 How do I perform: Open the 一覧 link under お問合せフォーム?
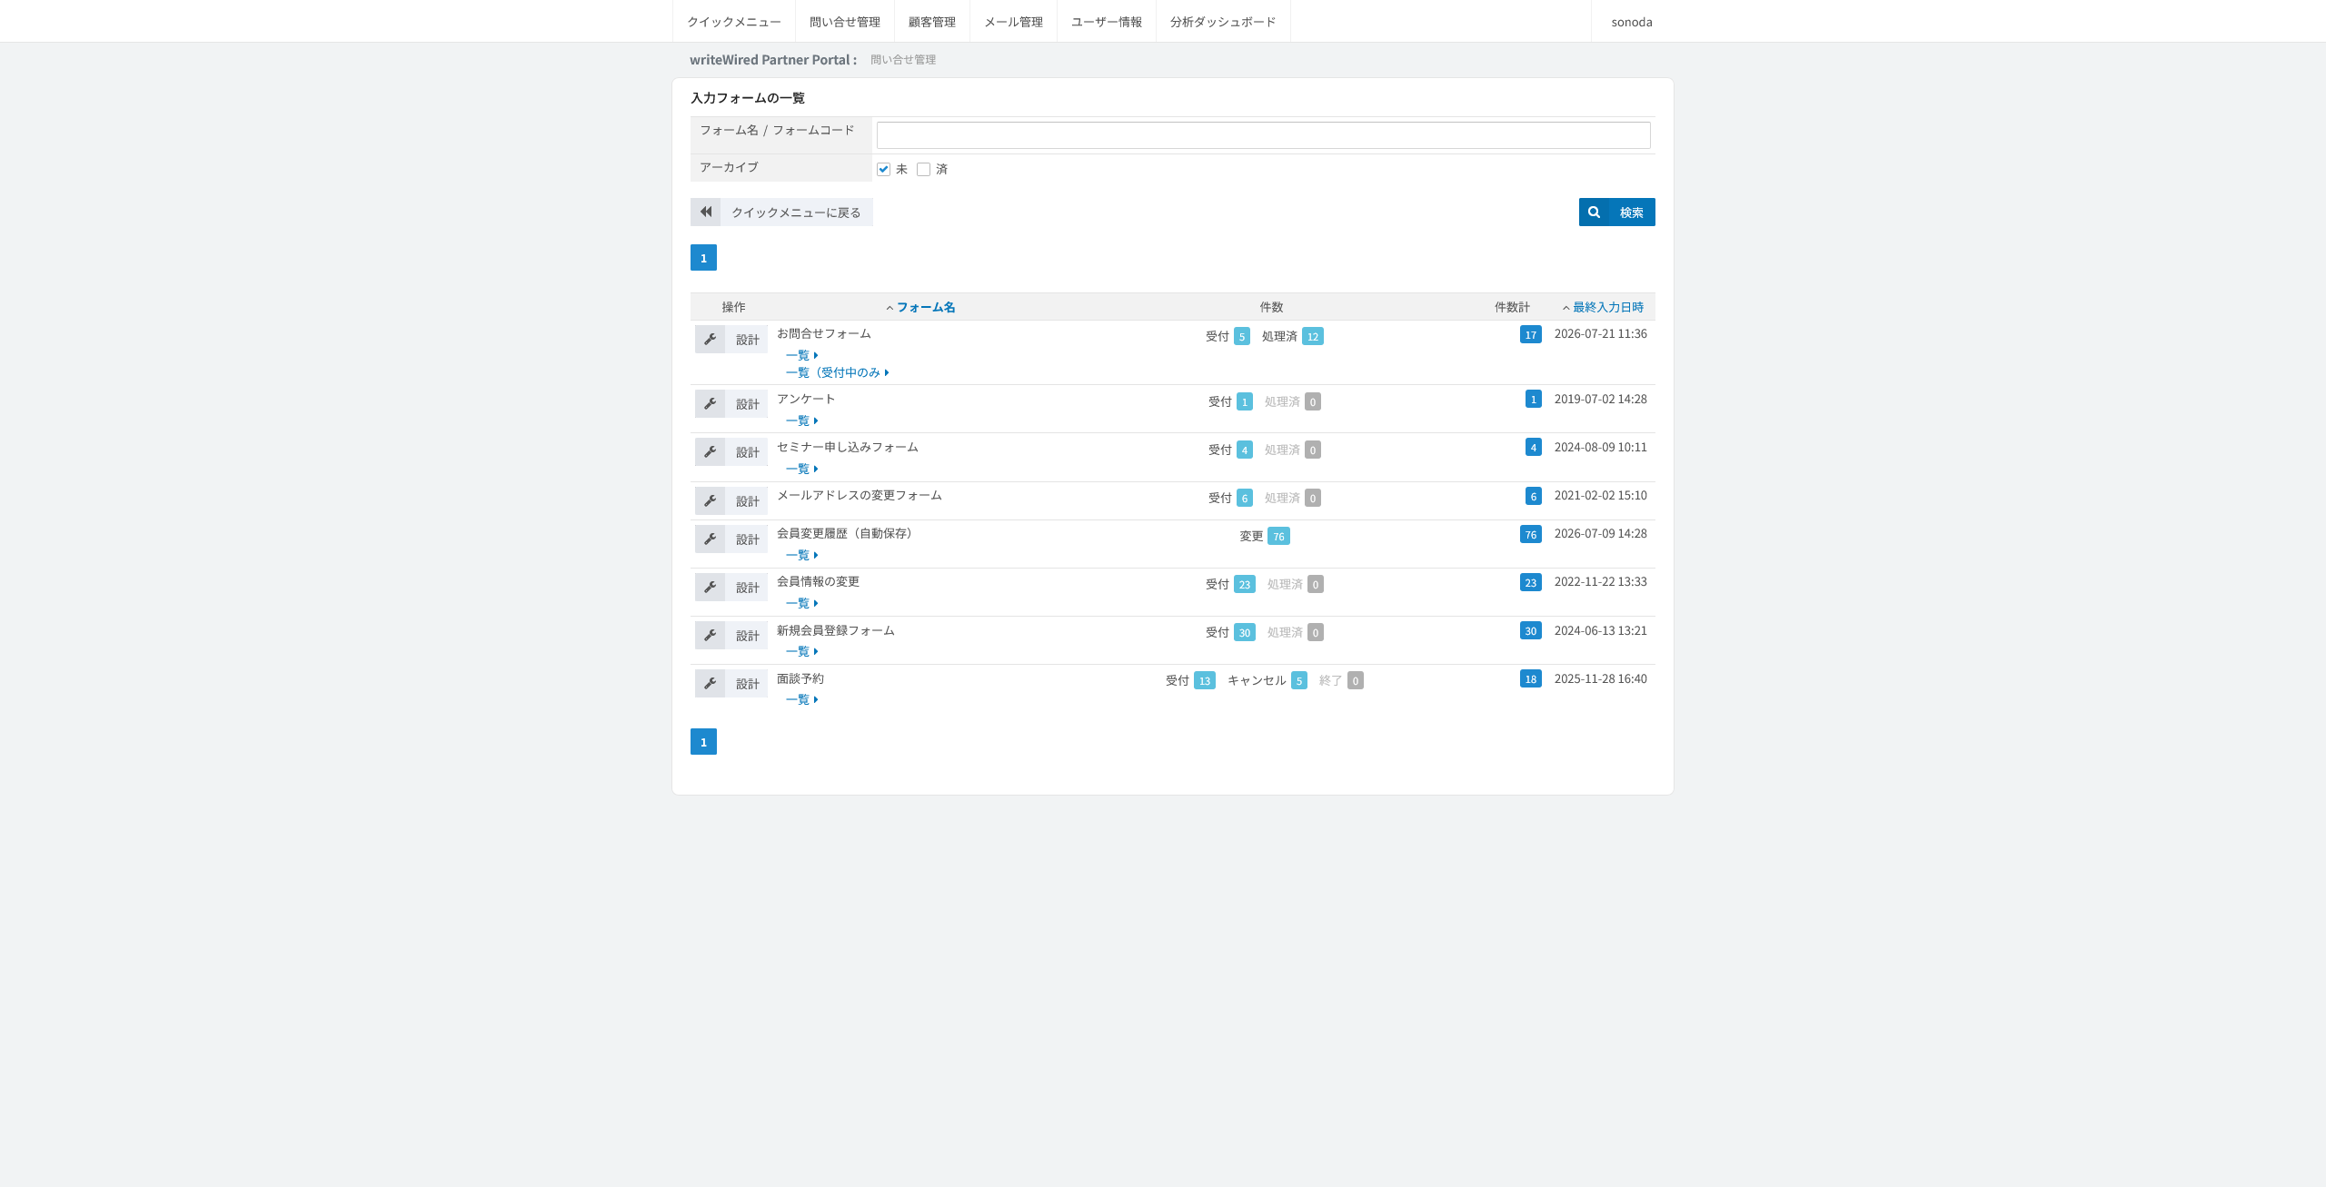pos(801,355)
